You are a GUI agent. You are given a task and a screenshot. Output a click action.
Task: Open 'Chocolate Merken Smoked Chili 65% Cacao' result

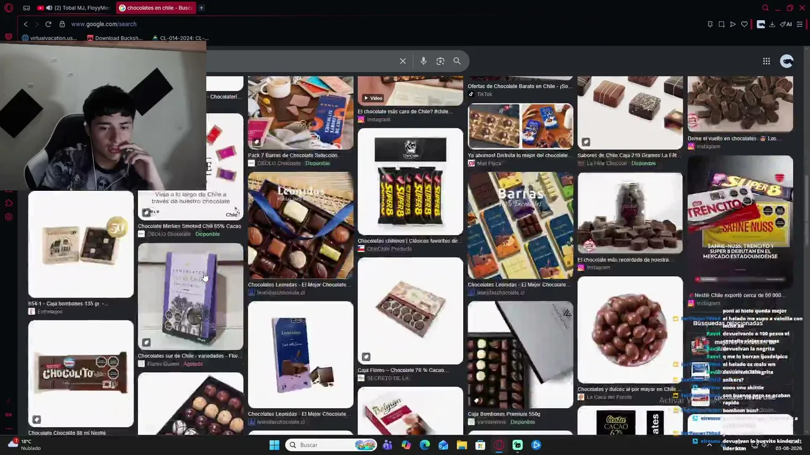[x=189, y=226]
